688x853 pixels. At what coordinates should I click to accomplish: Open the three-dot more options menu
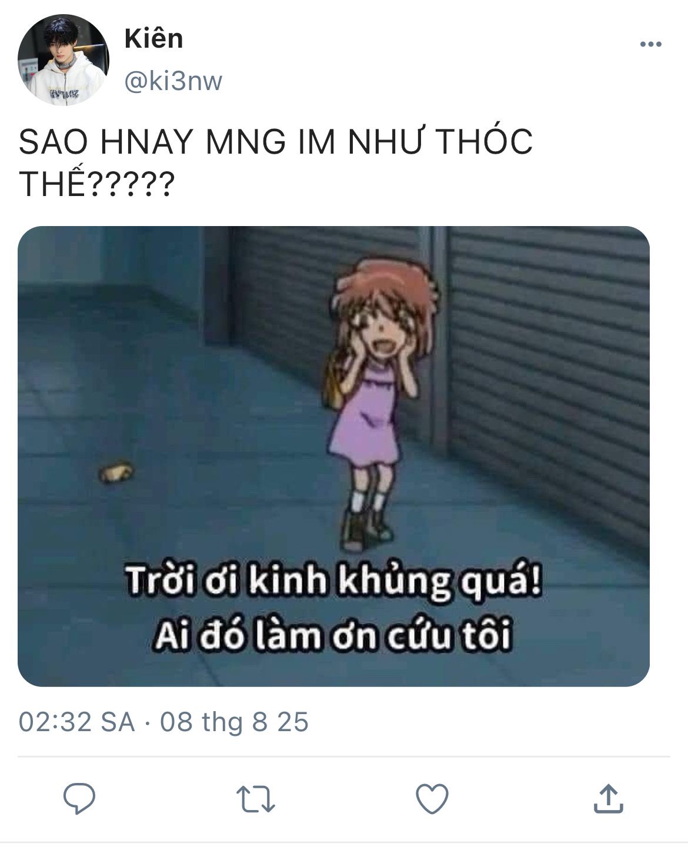click(x=651, y=44)
